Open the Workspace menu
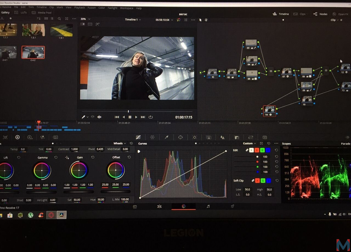 point(126,8)
